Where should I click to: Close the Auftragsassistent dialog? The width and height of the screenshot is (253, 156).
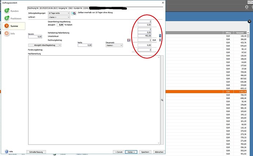pos(163,3)
